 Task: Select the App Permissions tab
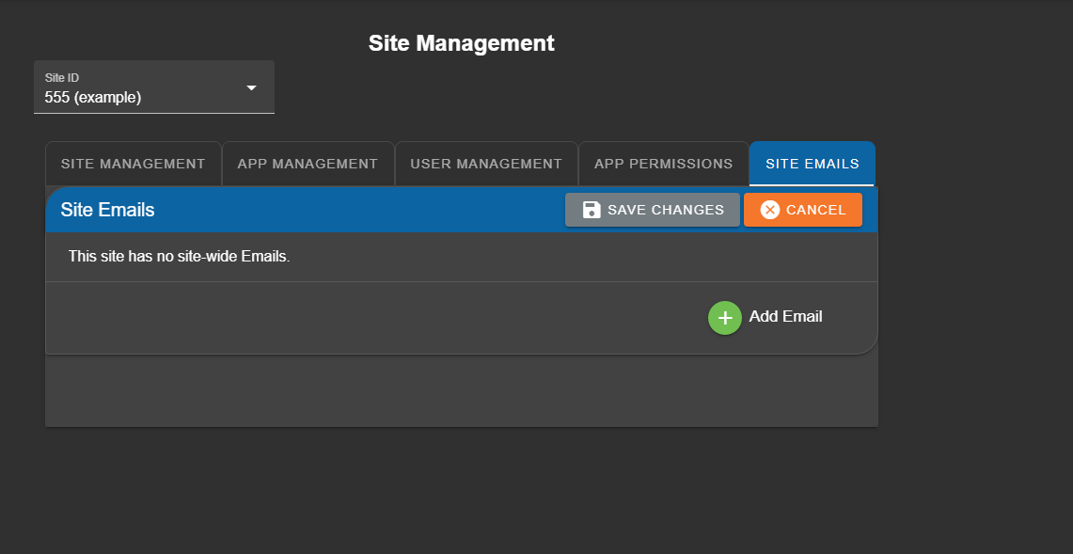pos(663,164)
